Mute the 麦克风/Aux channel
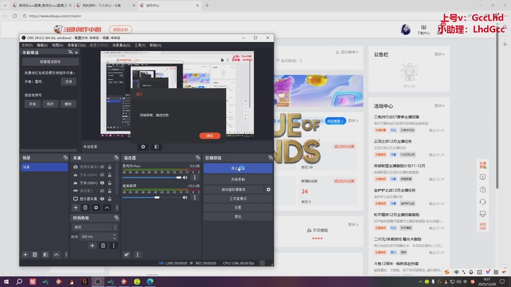 point(185,178)
